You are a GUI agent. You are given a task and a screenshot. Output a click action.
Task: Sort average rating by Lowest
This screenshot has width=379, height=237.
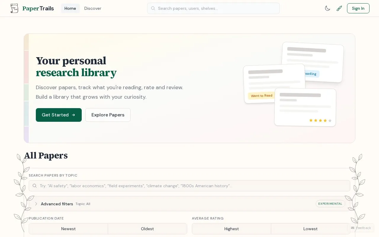point(310,229)
